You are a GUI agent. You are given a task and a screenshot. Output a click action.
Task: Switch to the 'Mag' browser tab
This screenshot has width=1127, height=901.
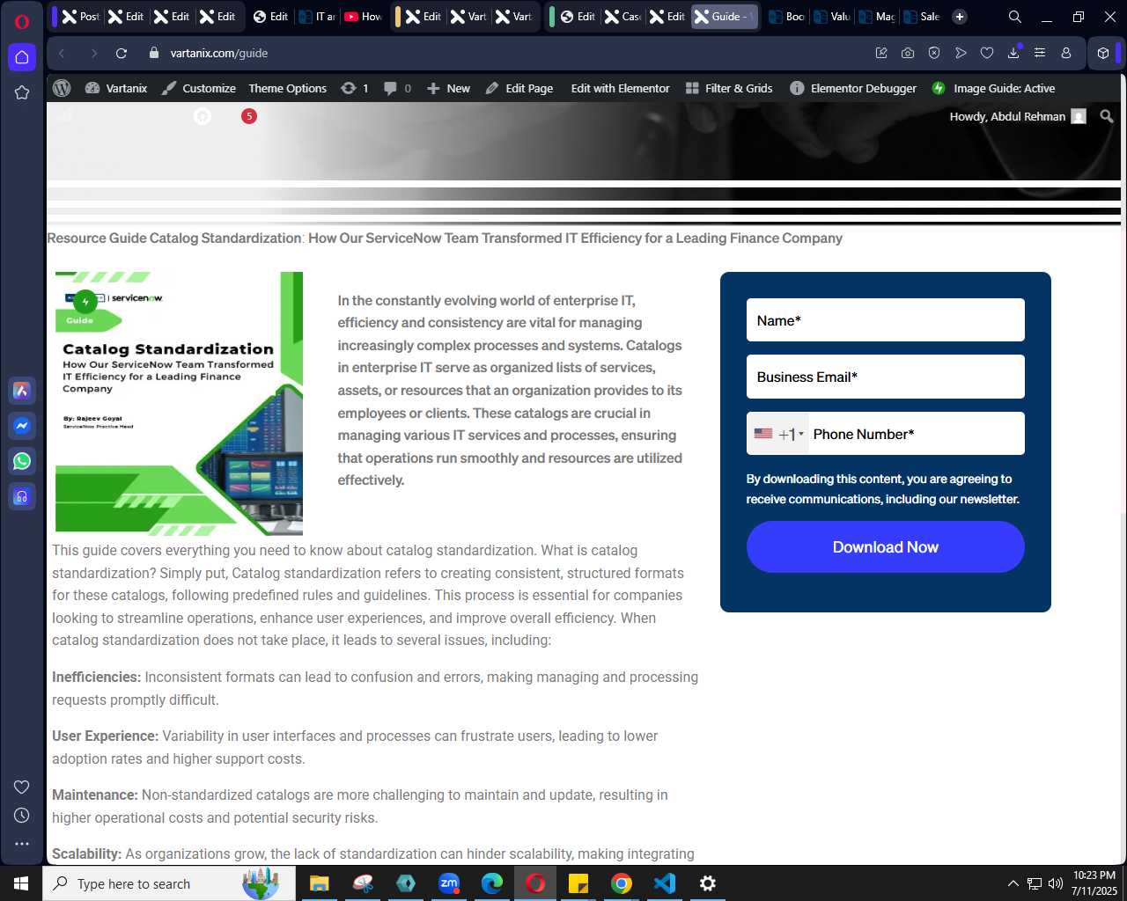coord(877,17)
